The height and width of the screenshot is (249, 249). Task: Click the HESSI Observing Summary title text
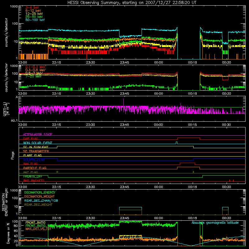[132, 3]
